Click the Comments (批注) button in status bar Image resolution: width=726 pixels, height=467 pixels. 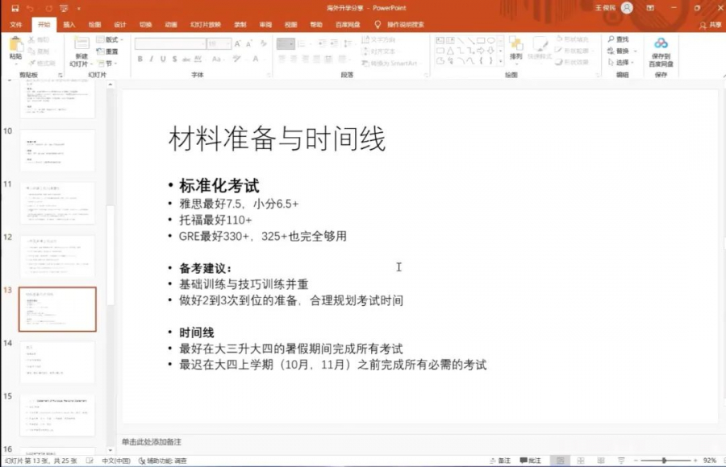(530, 461)
